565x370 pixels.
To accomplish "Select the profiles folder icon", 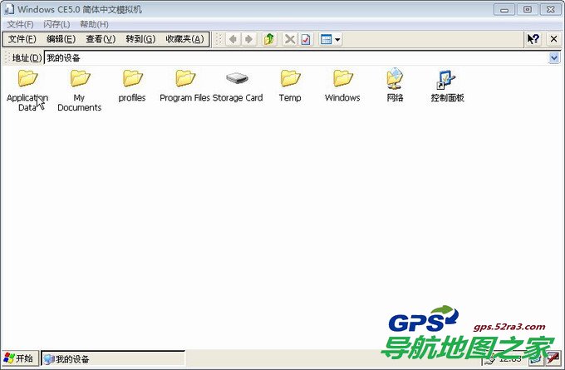I will 132,78.
